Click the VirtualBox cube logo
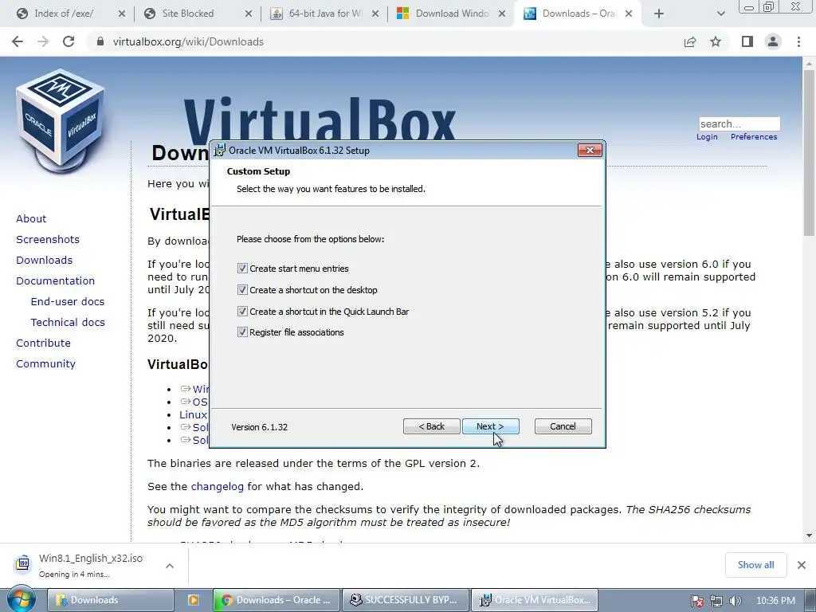This screenshot has width=816, height=612. (x=61, y=121)
